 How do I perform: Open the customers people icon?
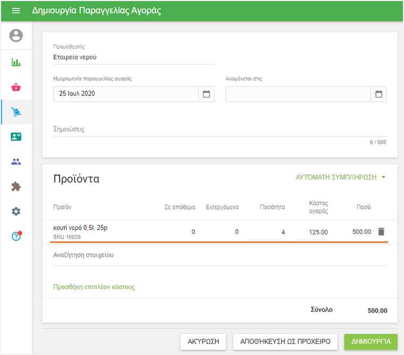[x=16, y=162]
